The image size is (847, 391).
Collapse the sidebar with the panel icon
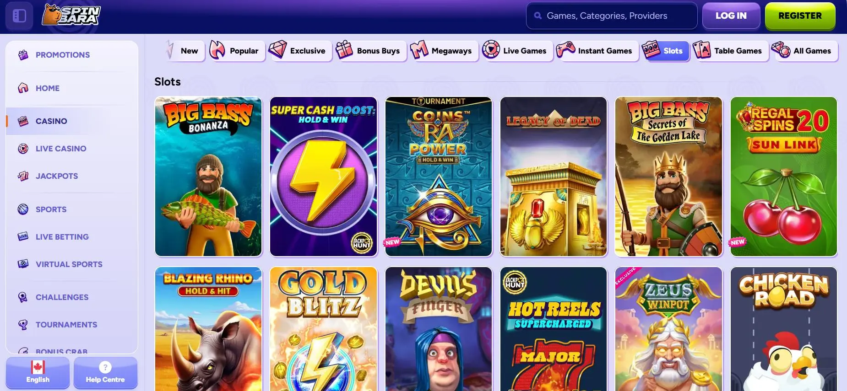pos(19,16)
